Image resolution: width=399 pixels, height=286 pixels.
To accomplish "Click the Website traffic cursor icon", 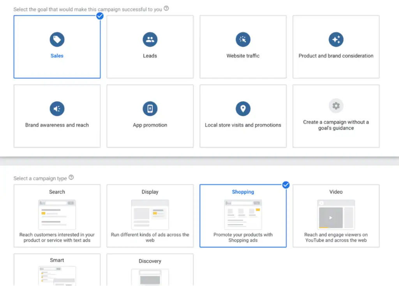I will click(x=243, y=39).
